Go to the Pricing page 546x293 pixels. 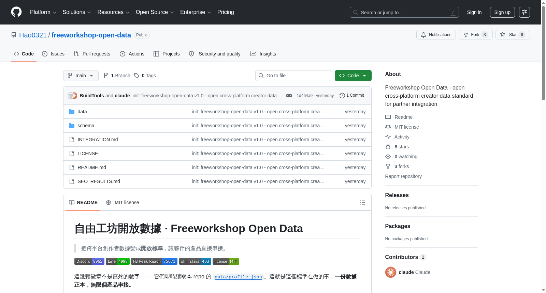coord(226,12)
